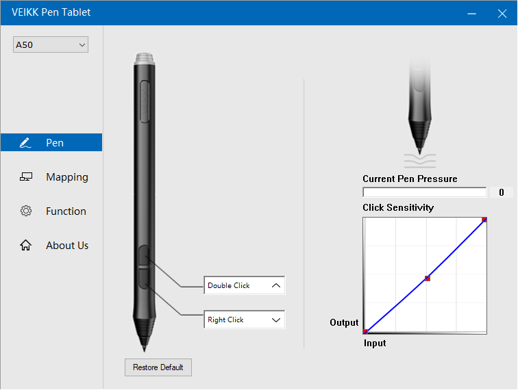Click the About Us house icon
Viewport: 518px width, 390px height.
pyautogui.click(x=25, y=245)
